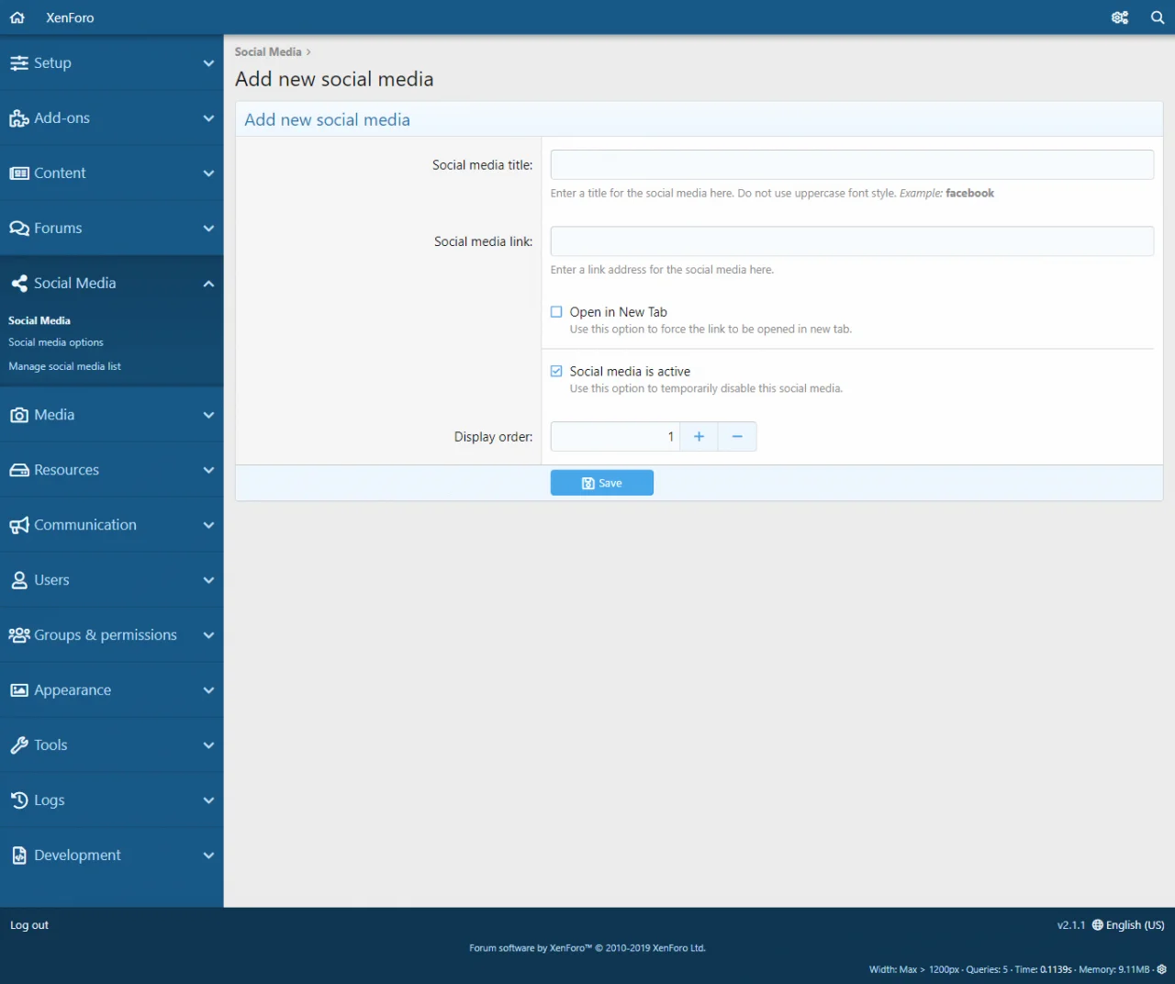Image resolution: width=1175 pixels, height=984 pixels.
Task: Open the search icon in top bar
Action: pyautogui.click(x=1158, y=17)
